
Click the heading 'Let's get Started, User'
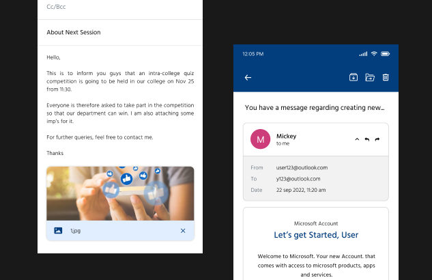316,235
